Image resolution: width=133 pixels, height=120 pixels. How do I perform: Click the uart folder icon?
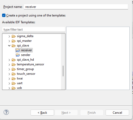pyautogui.click(x=14, y=83)
